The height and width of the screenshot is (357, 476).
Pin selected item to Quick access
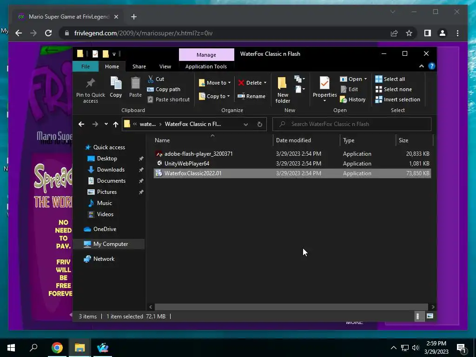point(91,90)
